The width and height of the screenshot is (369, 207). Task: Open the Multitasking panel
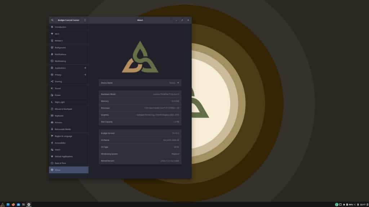tap(69, 61)
